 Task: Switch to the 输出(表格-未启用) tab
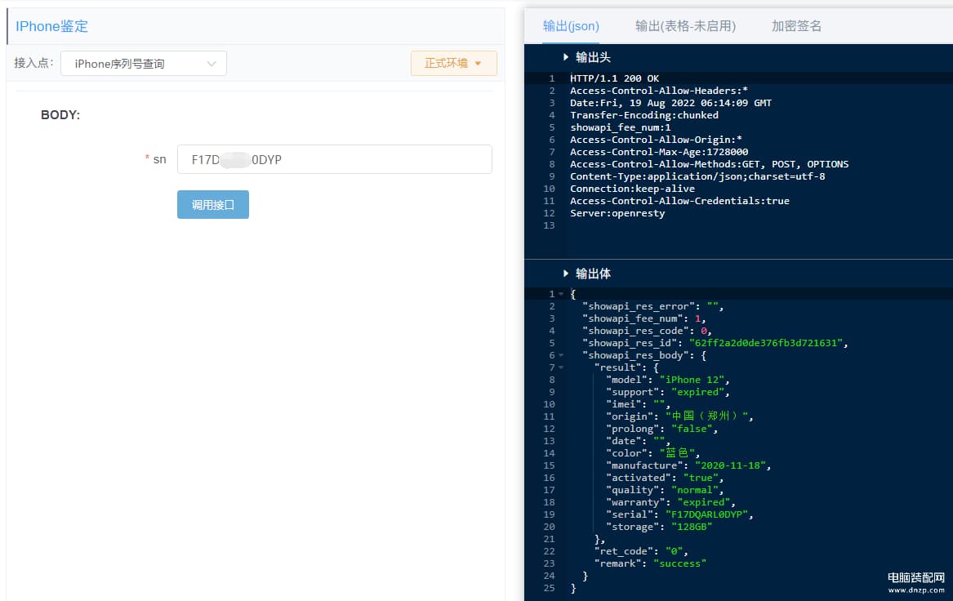[x=685, y=26]
